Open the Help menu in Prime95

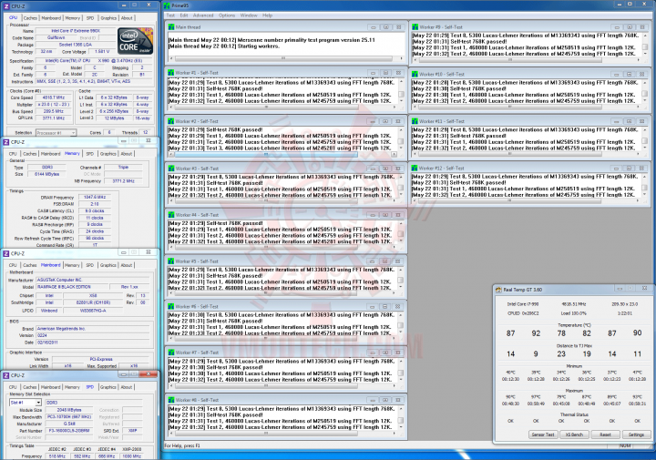point(267,15)
